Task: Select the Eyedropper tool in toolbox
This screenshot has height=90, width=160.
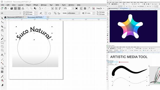Action: (x=2, y=76)
